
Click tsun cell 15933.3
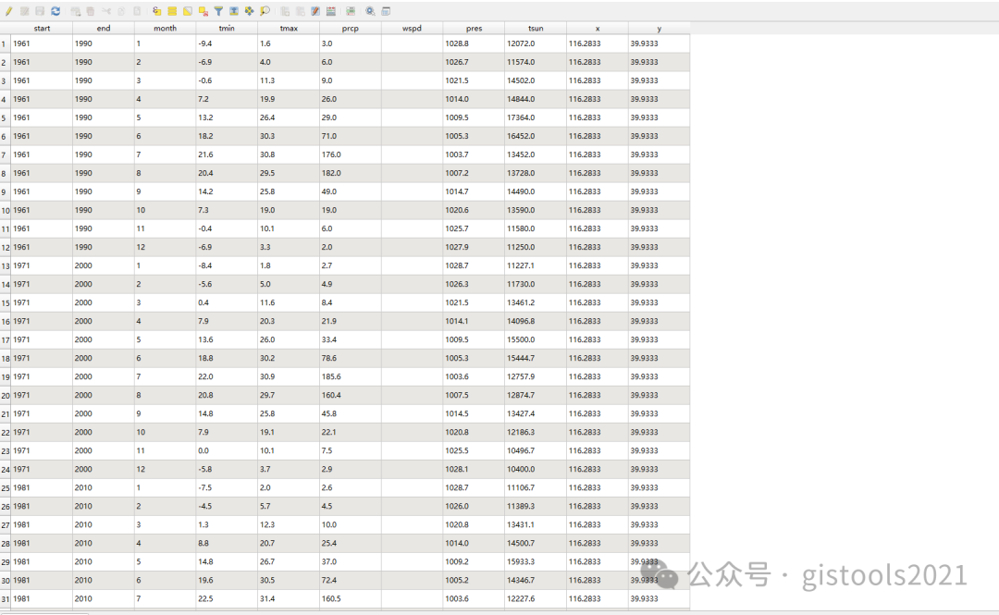(x=536, y=561)
